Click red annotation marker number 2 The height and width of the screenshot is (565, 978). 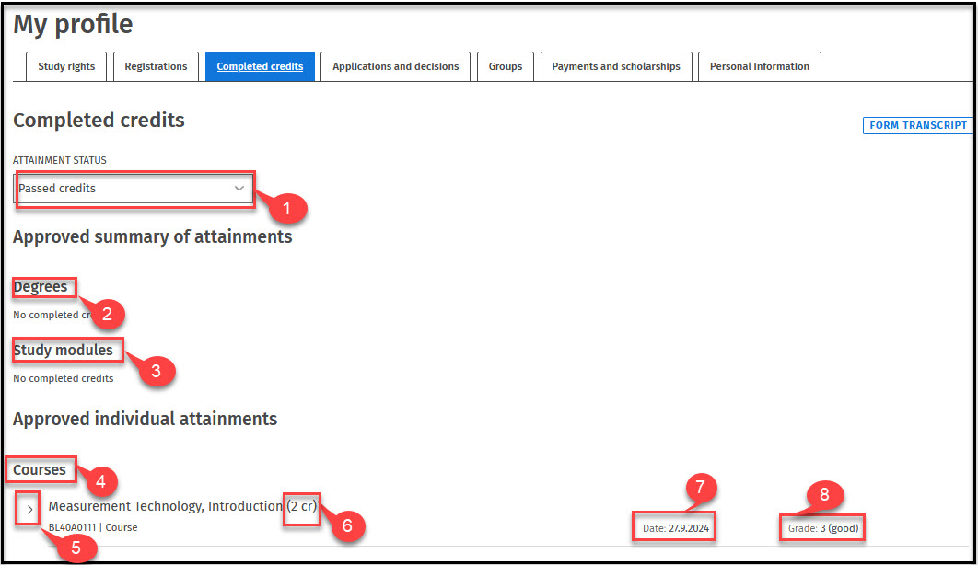point(107,314)
